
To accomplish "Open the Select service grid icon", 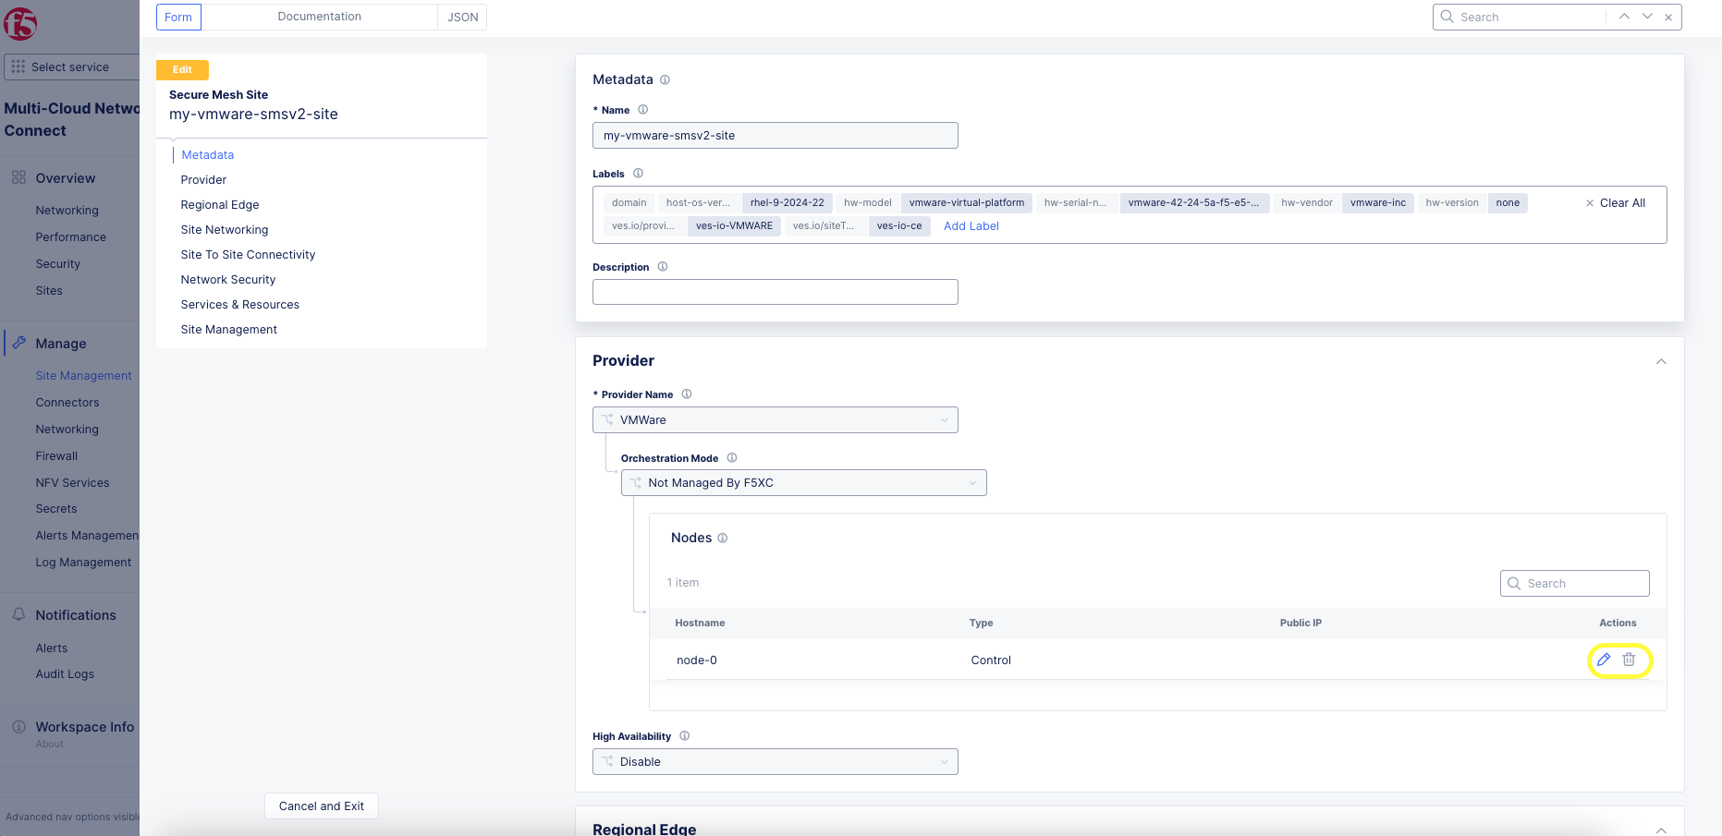I will click(x=17, y=67).
